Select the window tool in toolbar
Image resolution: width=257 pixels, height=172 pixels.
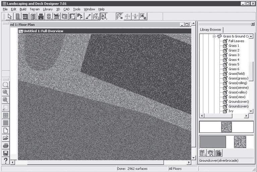coord(25,16)
